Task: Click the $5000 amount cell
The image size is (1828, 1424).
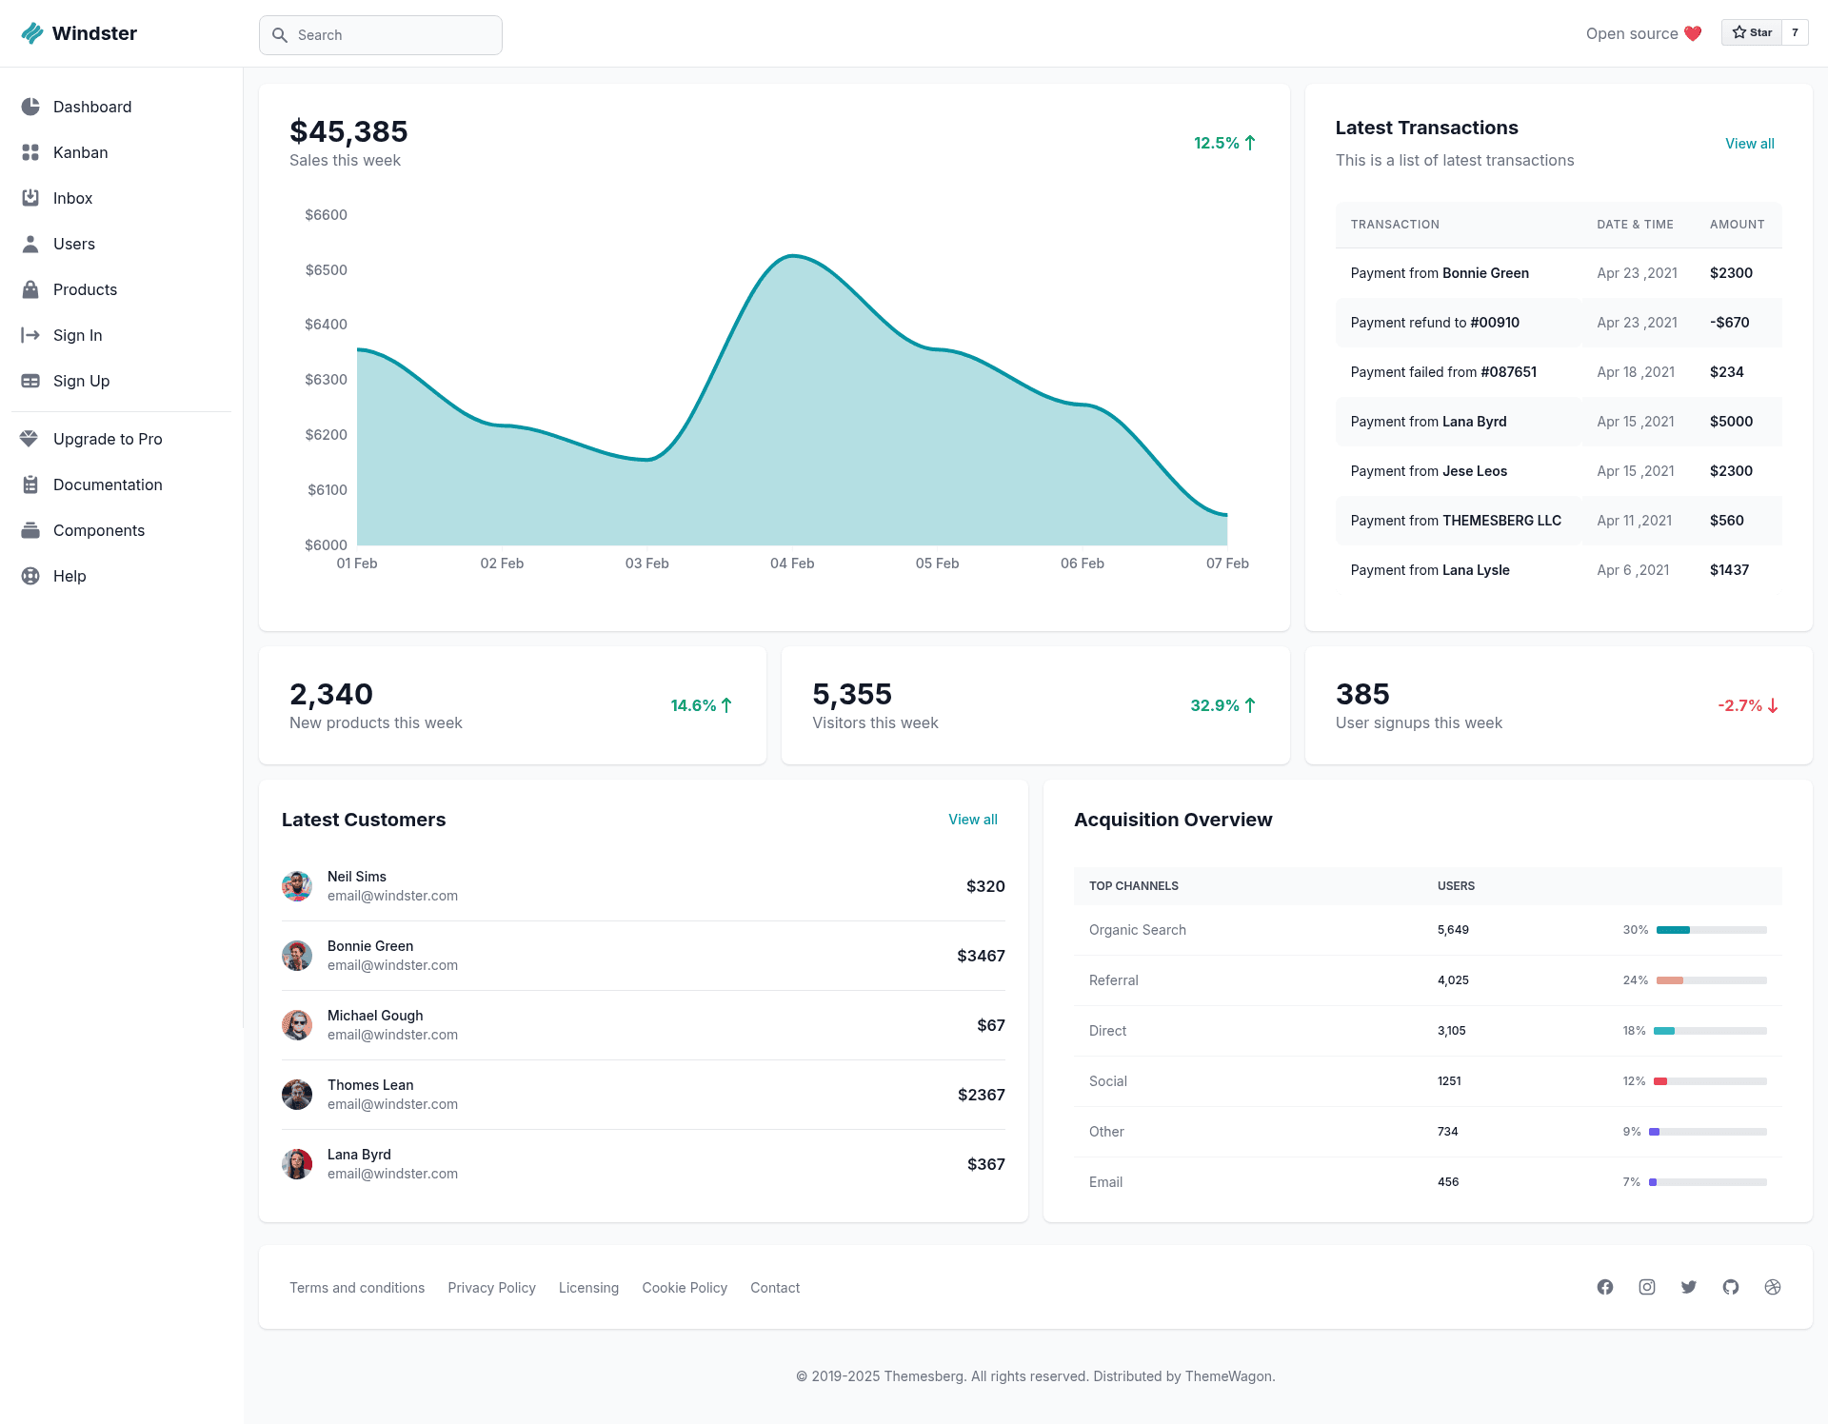Action: click(x=1731, y=422)
